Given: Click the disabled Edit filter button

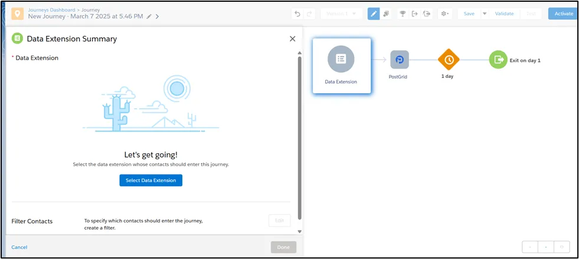Looking at the screenshot, I should coord(280,221).
